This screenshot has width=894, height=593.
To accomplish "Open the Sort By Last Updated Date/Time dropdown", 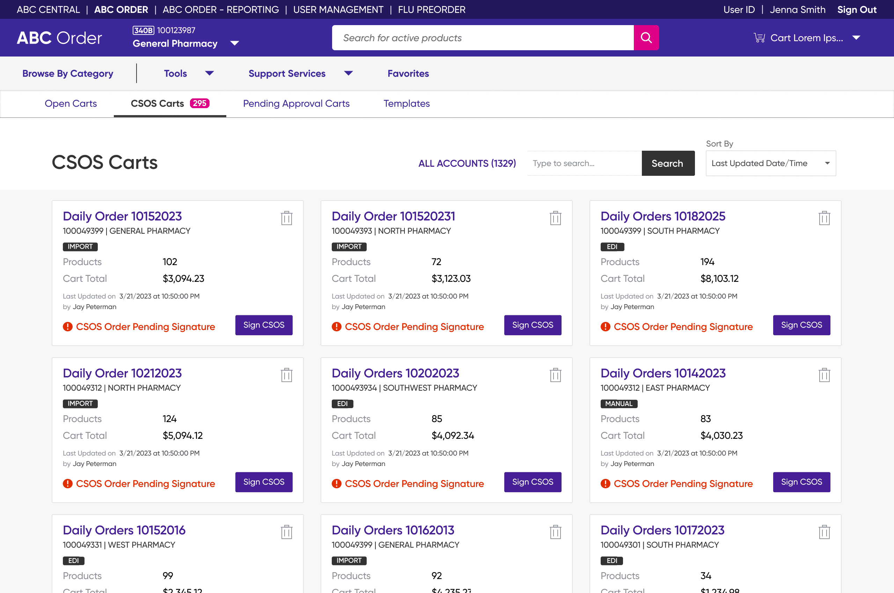I will pos(771,163).
